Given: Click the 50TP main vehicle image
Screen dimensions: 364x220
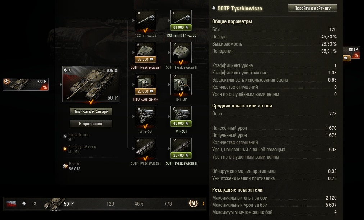Looking at the screenshot, I should pyautogui.click(x=91, y=84).
